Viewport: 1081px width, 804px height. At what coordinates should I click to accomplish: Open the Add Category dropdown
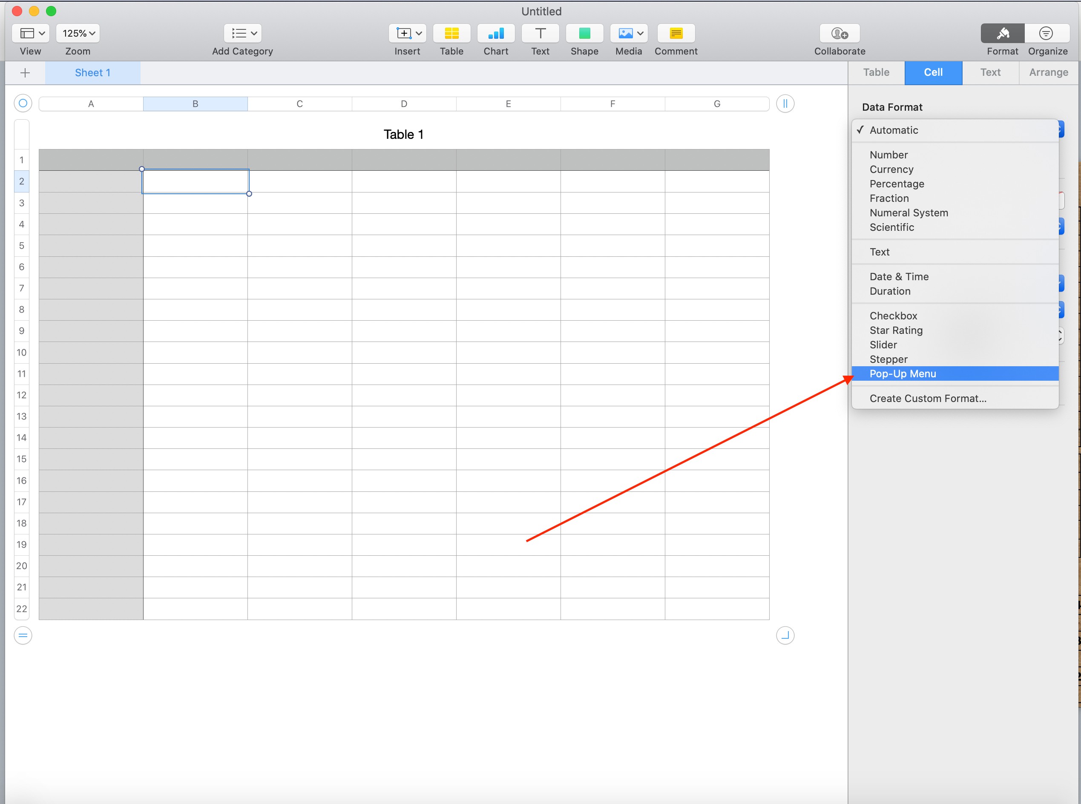click(x=242, y=33)
